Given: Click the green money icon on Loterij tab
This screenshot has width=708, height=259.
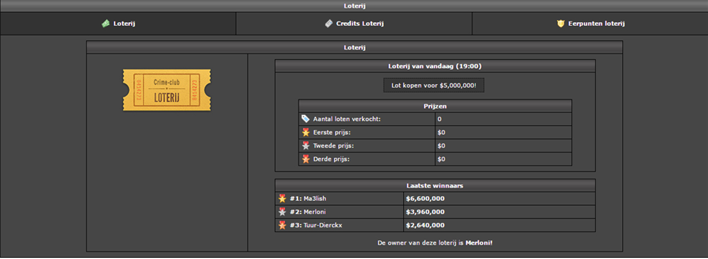Looking at the screenshot, I should click(x=105, y=24).
